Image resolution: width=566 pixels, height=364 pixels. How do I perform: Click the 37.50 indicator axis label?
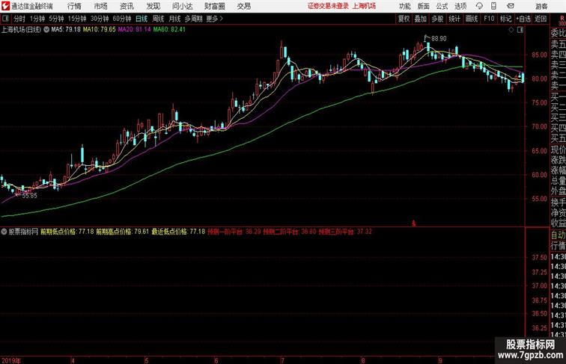(x=539, y=257)
